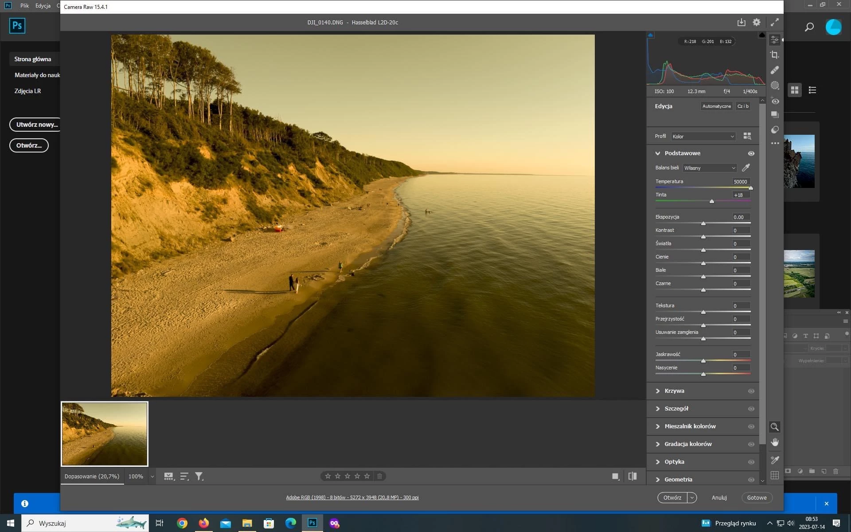Click the save image download icon
The width and height of the screenshot is (851, 532).
(x=741, y=22)
